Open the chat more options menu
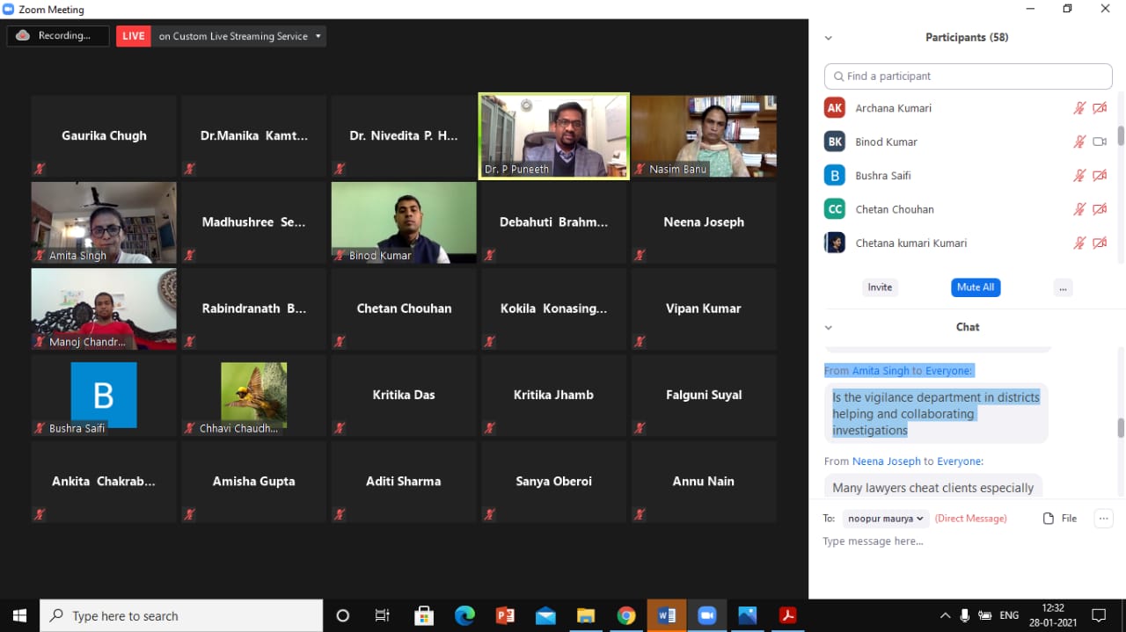 (1103, 519)
